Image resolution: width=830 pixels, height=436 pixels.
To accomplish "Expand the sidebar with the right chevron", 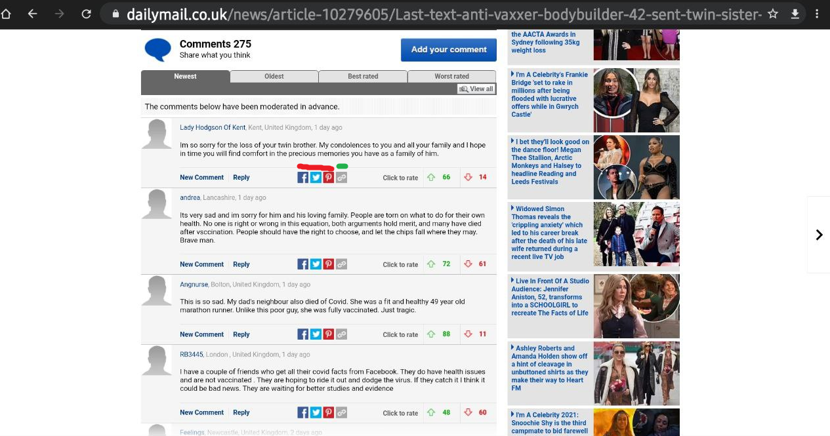I will (x=819, y=234).
